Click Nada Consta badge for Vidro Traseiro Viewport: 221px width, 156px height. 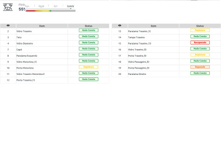point(89,30)
